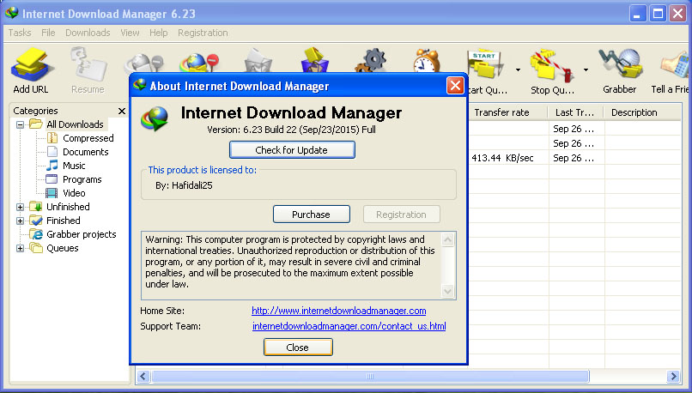Select the Programs category

click(x=82, y=179)
